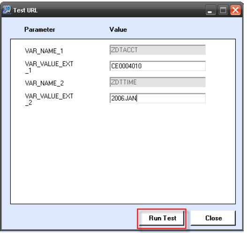Screen dimensions: 247x234
Task: Click the Value column header
Action: click(x=118, y=30)
